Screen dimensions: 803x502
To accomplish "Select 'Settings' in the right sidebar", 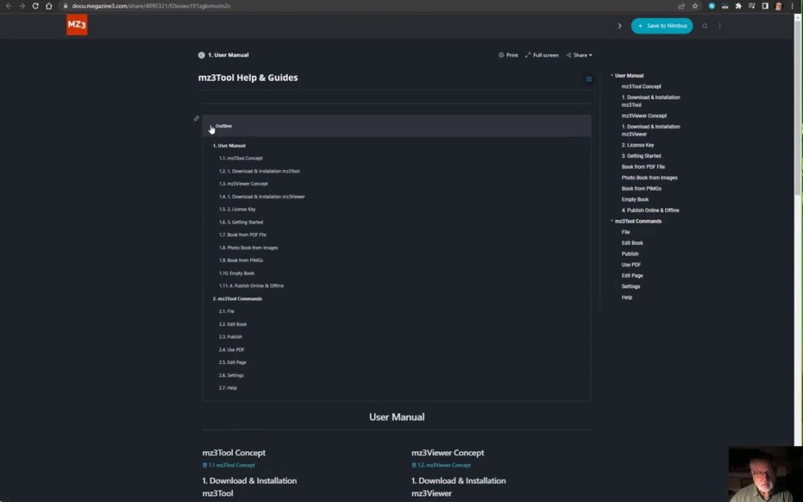I will [x=631, y=286].
